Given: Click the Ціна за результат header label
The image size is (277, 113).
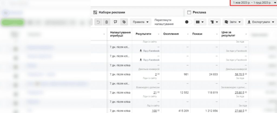Looking at the screenshot, I should click(x=228, y=34).
